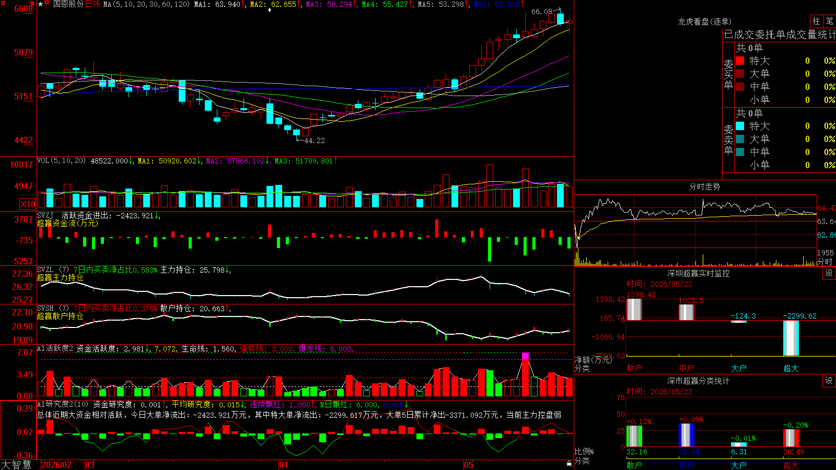Click the grey star icon beside 国恩股份
The width and height of the screenshot is (836, 470).
(40, 4)
